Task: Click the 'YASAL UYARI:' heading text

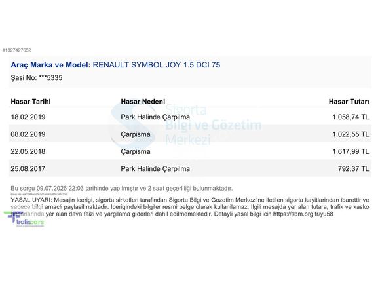Action: click(x=31, y=200)
